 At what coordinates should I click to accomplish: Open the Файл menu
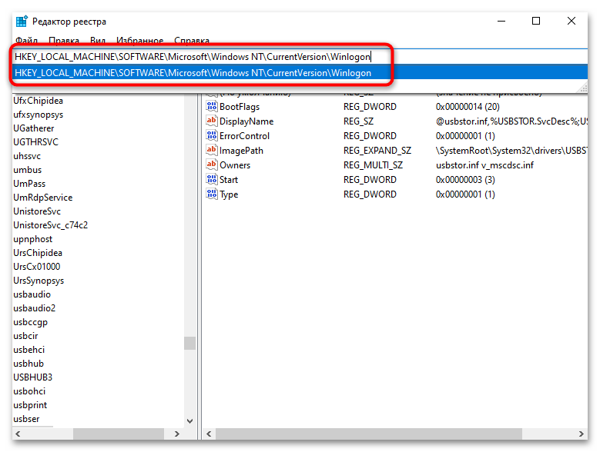tap(26, 41)
